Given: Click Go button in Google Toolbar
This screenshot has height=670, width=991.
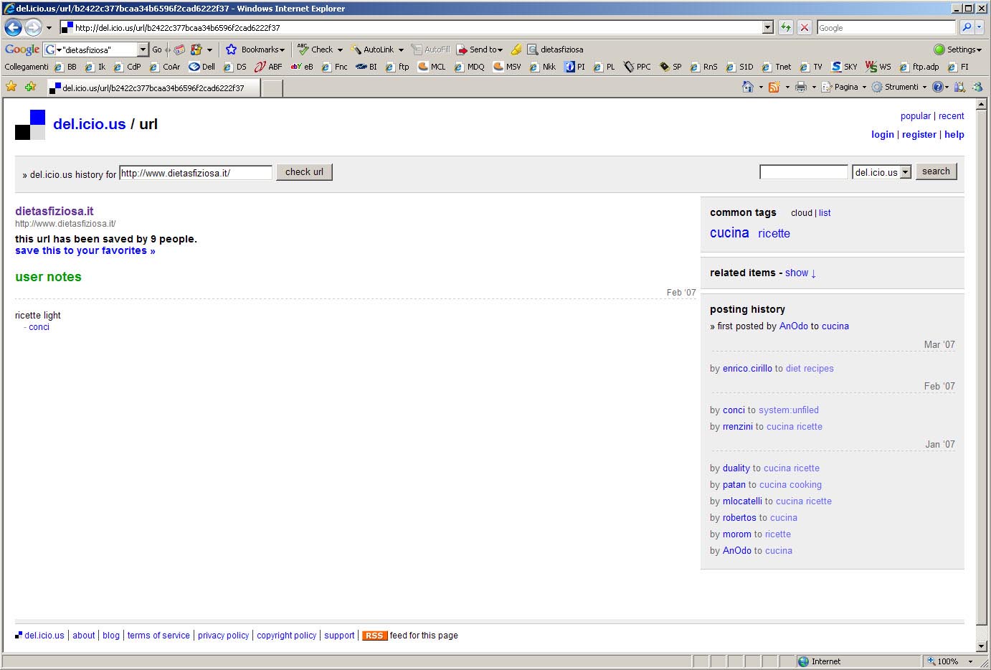Looking at the screenshot, I should point(157,49).
